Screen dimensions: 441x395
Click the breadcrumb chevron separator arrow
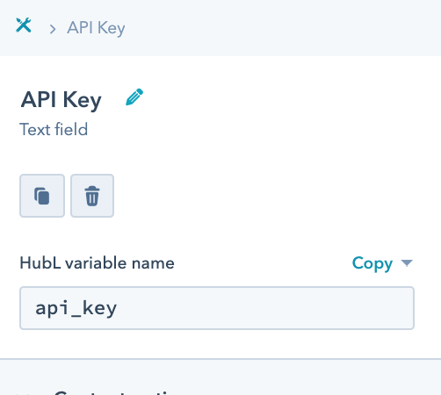click(53, 29)
